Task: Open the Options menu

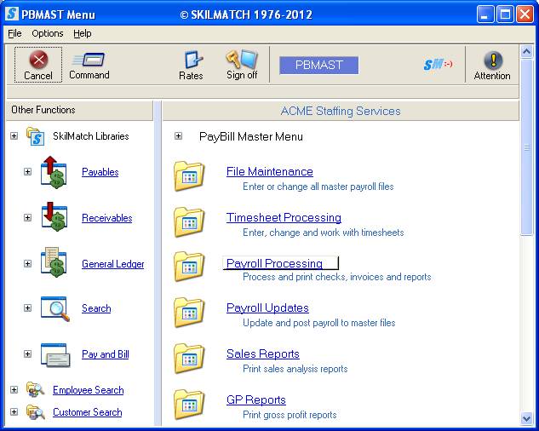Action: pyautogui.click(x=48, y=33)
